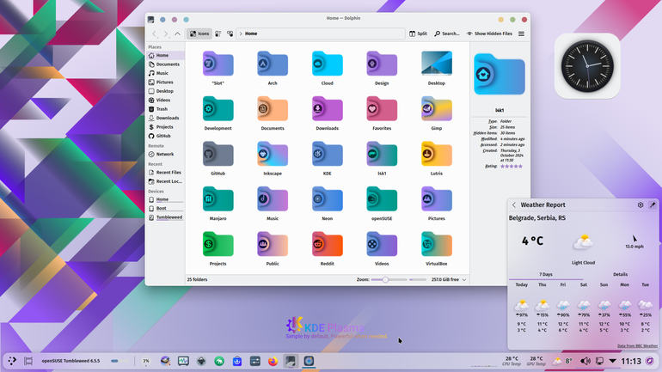Open Recent Files in sidebar
Viewport: 662px width, 372px height.
pyautogui.click(x=165, y=173)
